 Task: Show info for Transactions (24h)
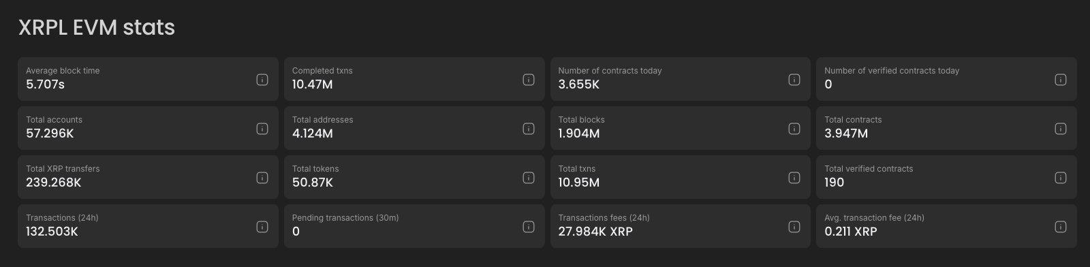(262, 227)
